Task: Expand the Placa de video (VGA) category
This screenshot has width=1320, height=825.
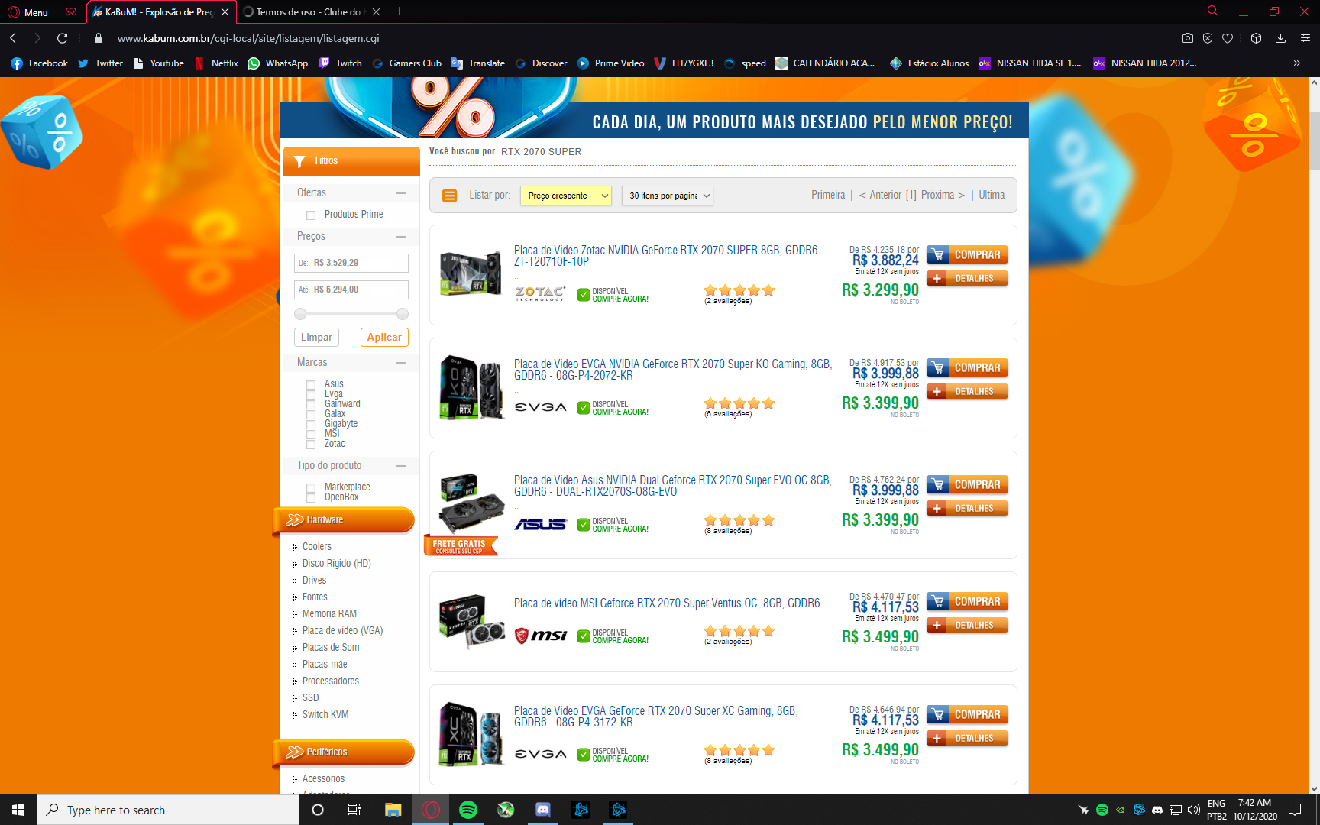Action: (x=342, y=631)
